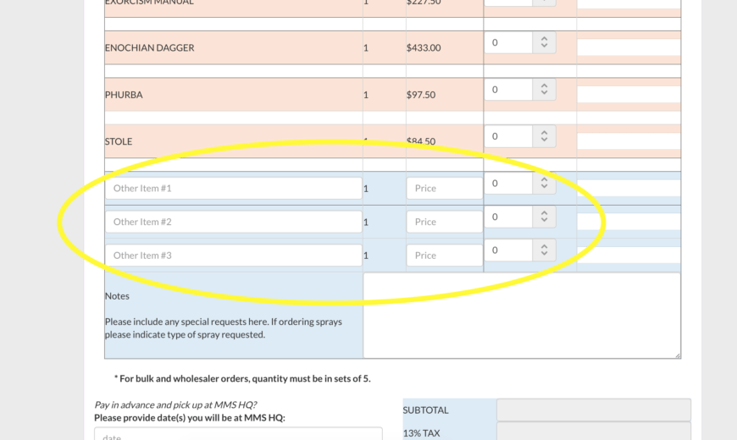Lower the Other Item #2 quantity with the down arrow
The width and height of the screenshot is (737, 440).
pyautogui.click(x=544, y=221)
